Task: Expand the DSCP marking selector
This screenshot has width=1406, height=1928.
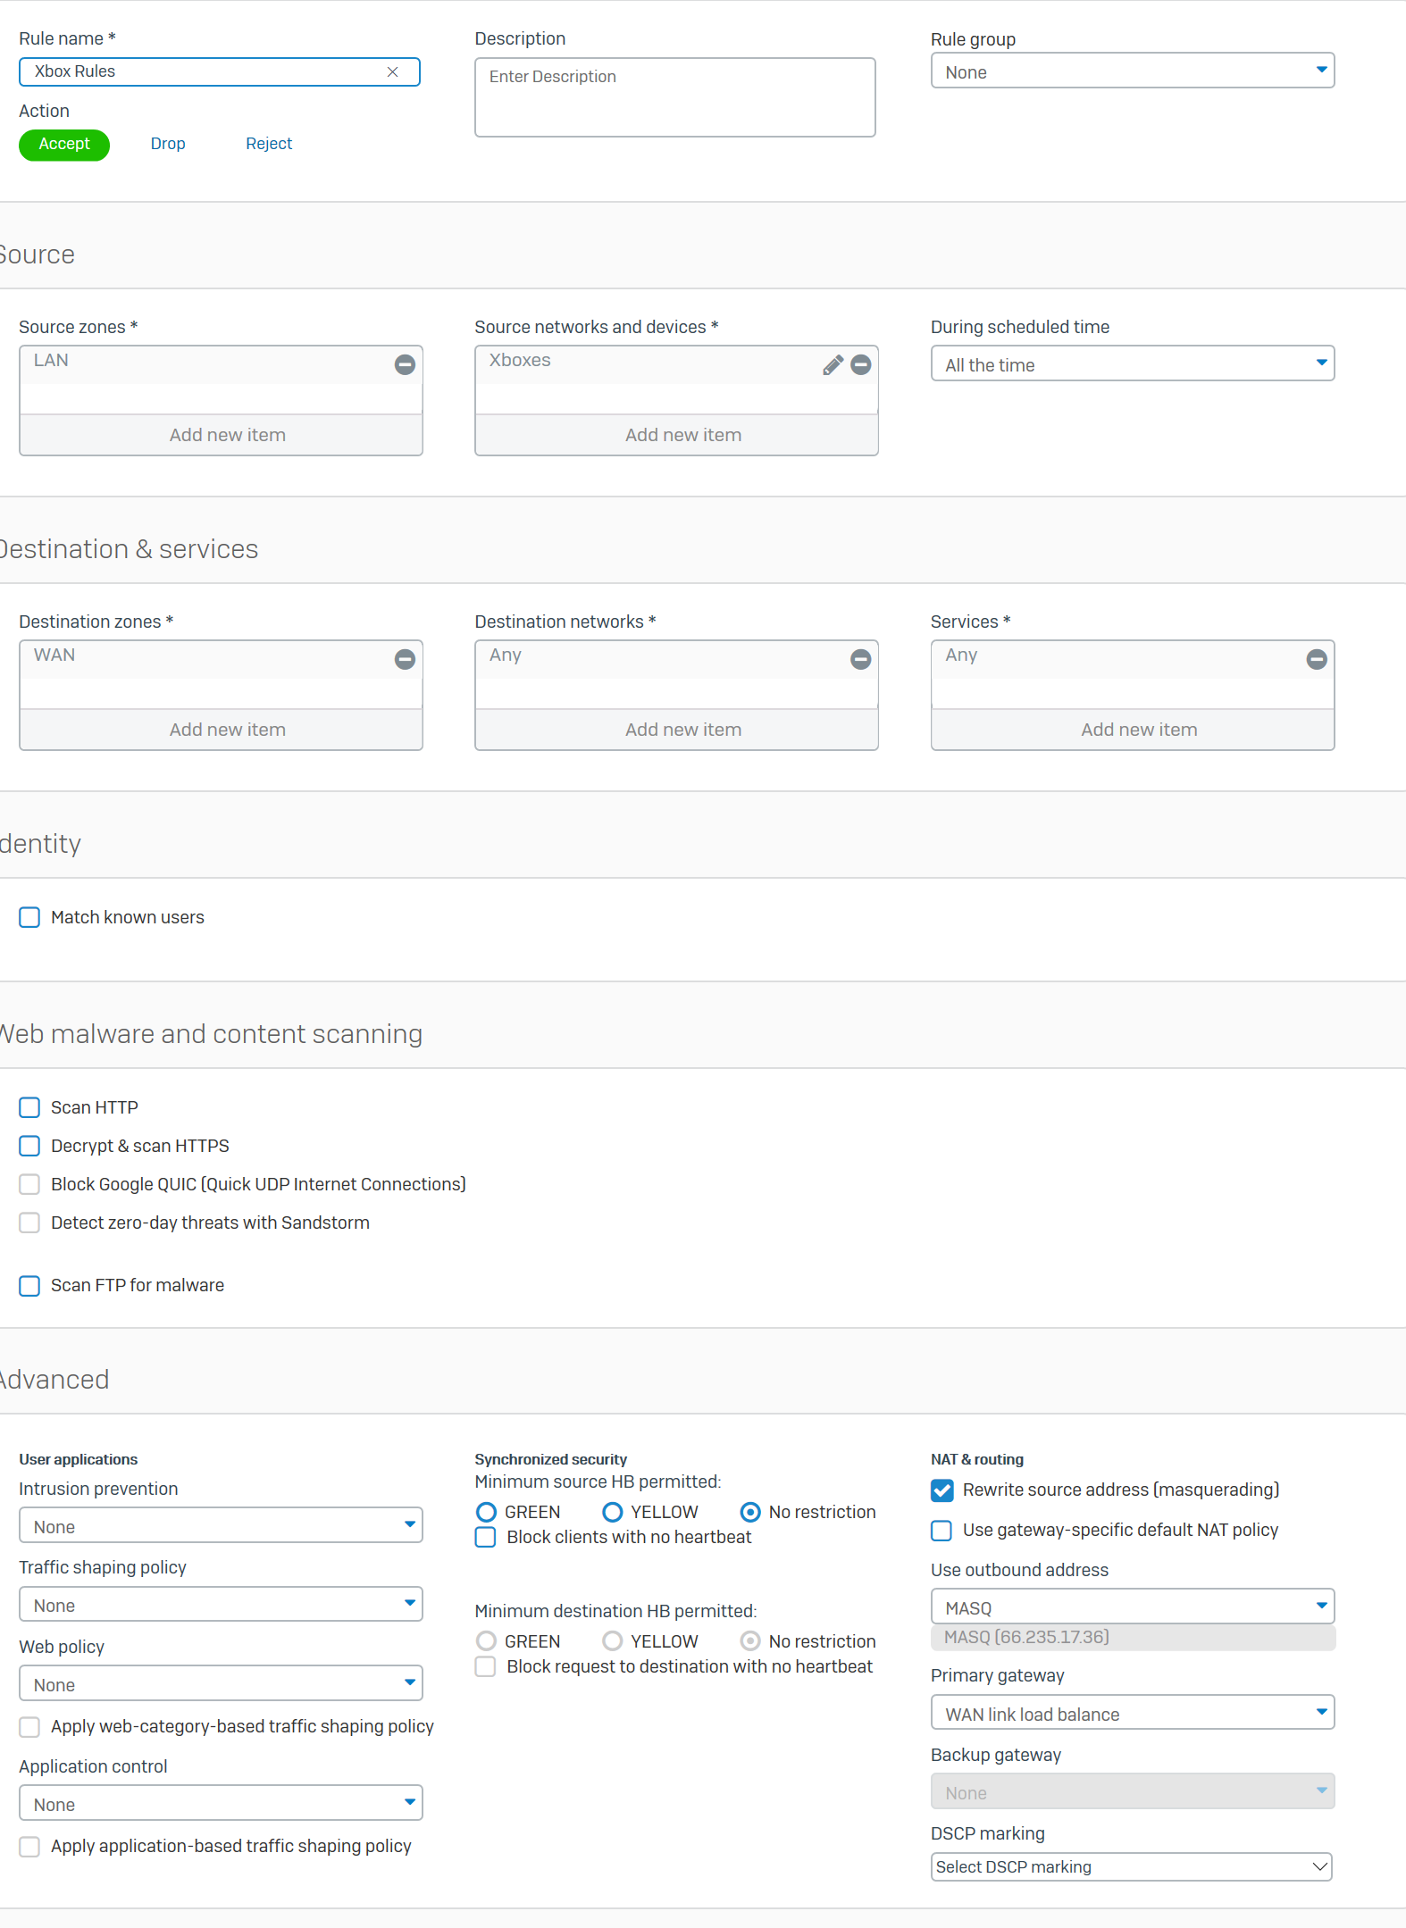Action: 1131,1866
